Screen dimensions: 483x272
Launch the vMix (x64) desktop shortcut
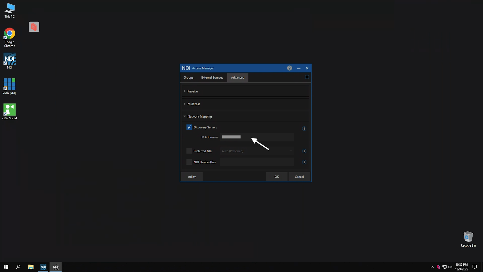point(10,86)
